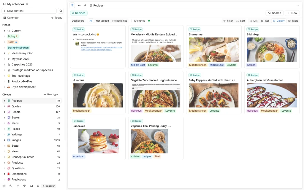Navigate back with the left arrow
Viewport: 304px width, 190px height.
[x=79, y=5]
